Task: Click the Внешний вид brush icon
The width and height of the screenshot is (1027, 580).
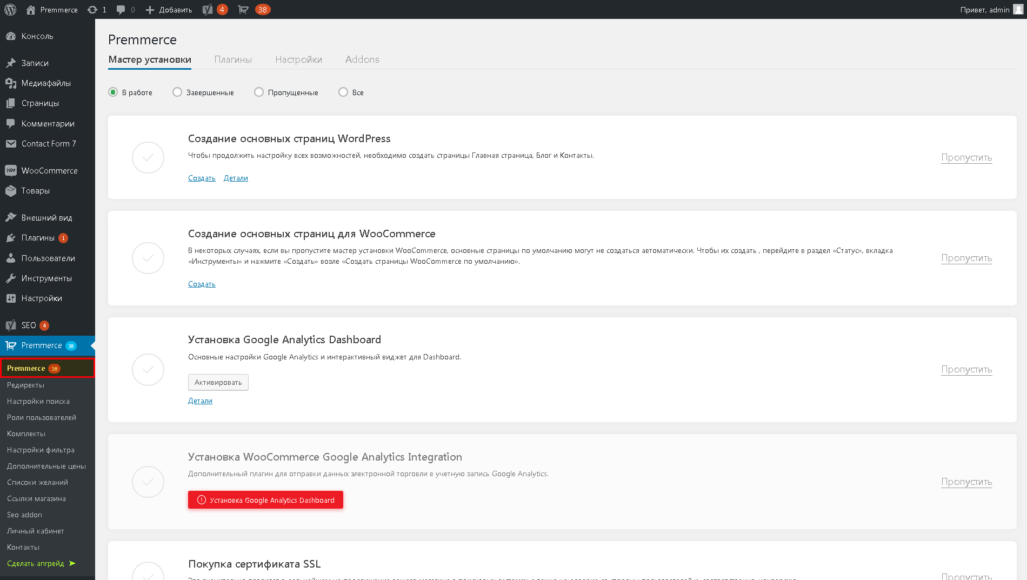Action: coord(11,218)
